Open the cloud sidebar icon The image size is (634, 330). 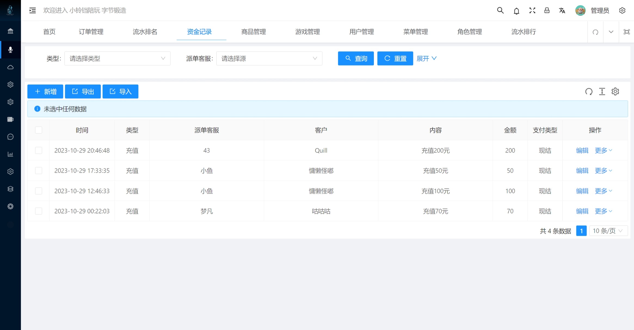pos(10,67)
